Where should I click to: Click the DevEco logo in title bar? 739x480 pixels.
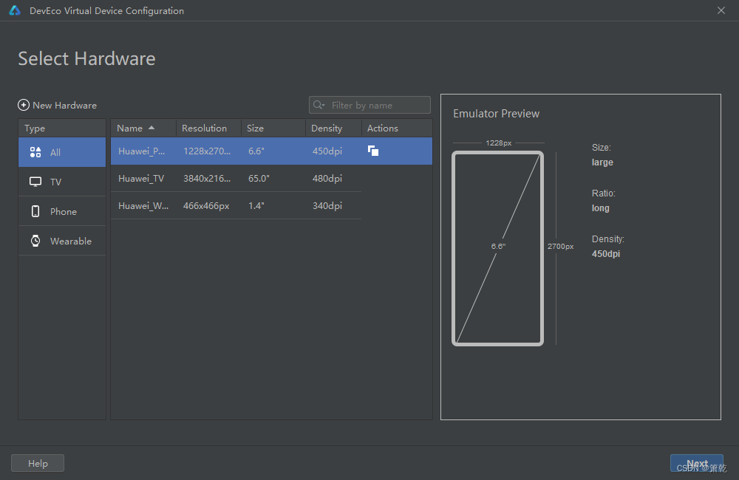click(15, 10)
